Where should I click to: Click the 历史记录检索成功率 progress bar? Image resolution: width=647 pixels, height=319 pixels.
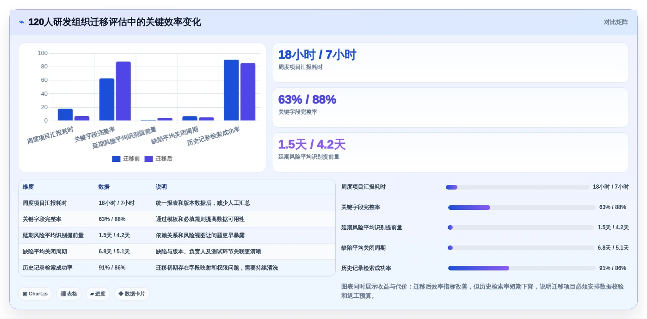coord(522,268)
